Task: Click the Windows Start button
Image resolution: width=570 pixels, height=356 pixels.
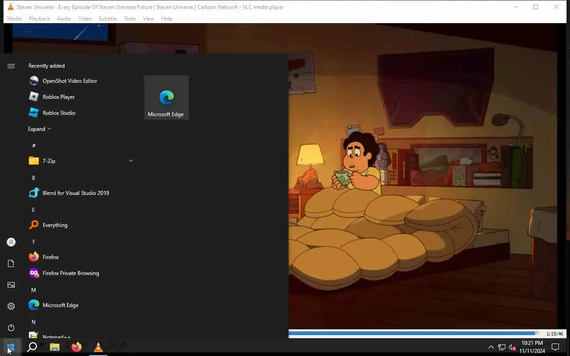Action: click(x=11, y=347)
